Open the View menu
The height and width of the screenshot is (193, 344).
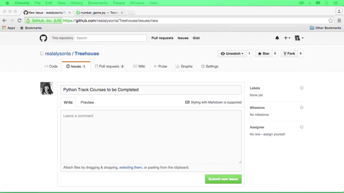61,3
